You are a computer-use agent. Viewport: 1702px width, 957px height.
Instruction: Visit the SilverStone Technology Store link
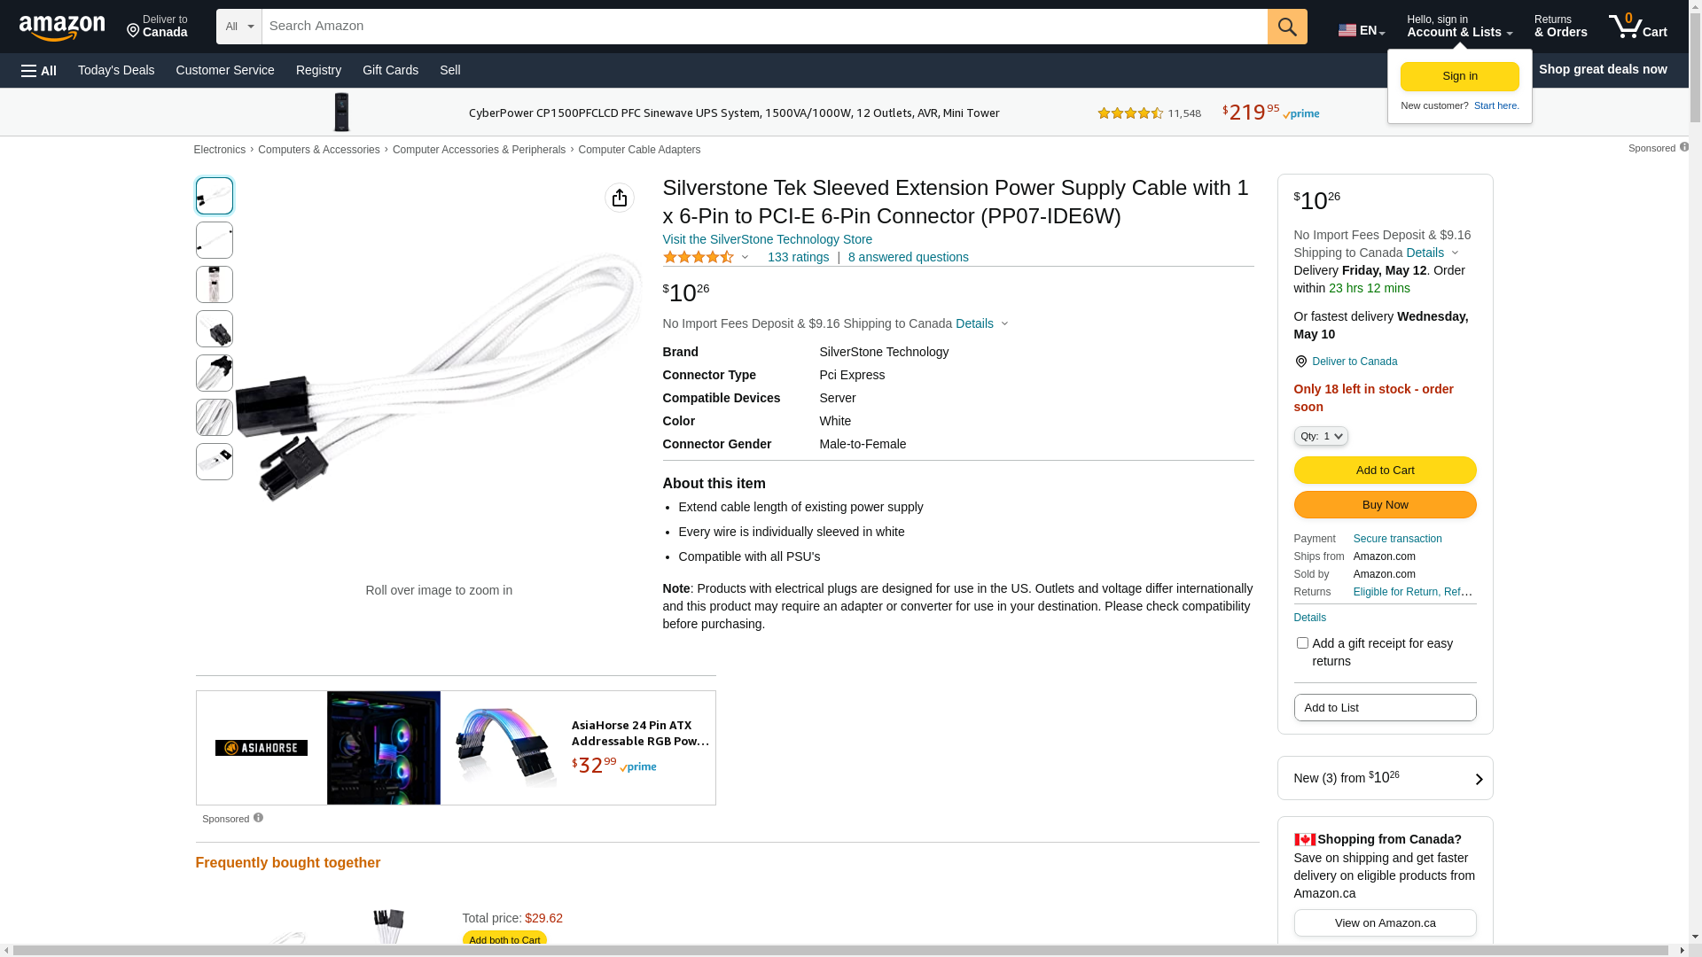[x=767, y=239]
